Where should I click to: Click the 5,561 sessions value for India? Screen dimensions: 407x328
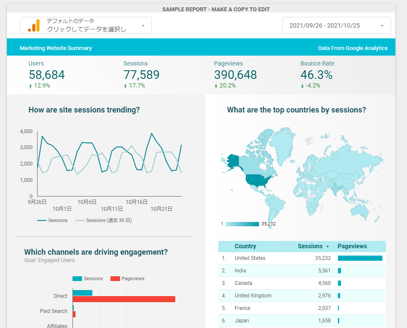pyautogui.click(x=325, y=271)
